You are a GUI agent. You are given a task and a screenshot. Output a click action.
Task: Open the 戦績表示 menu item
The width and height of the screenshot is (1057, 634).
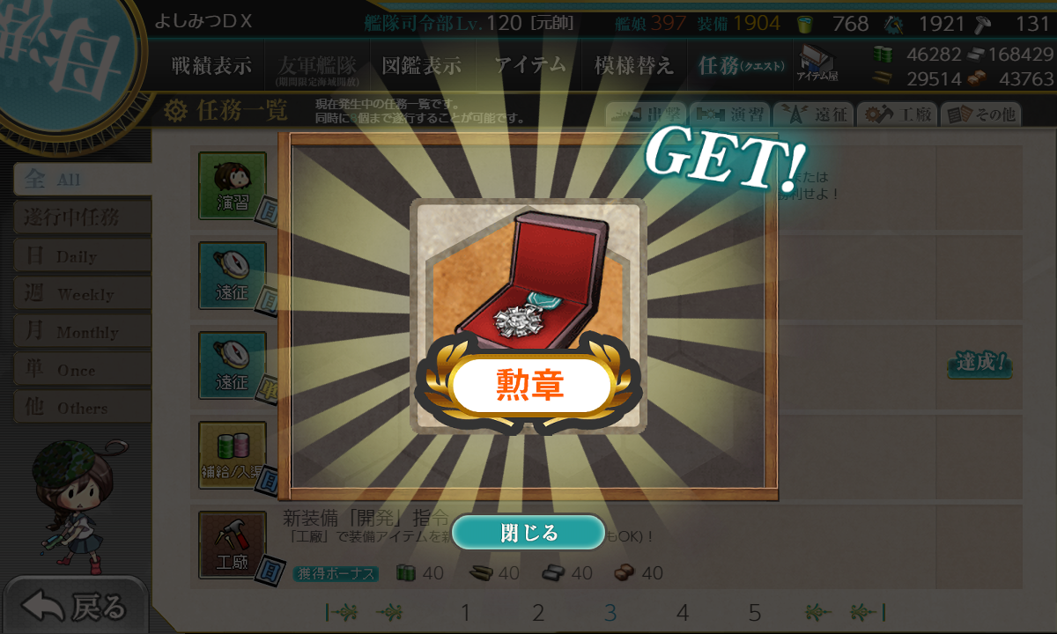pos(211,66)
